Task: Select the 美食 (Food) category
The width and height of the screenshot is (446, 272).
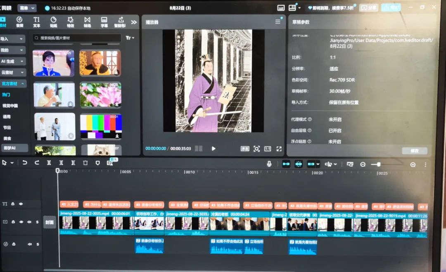Action: click(x=7, y=138)
